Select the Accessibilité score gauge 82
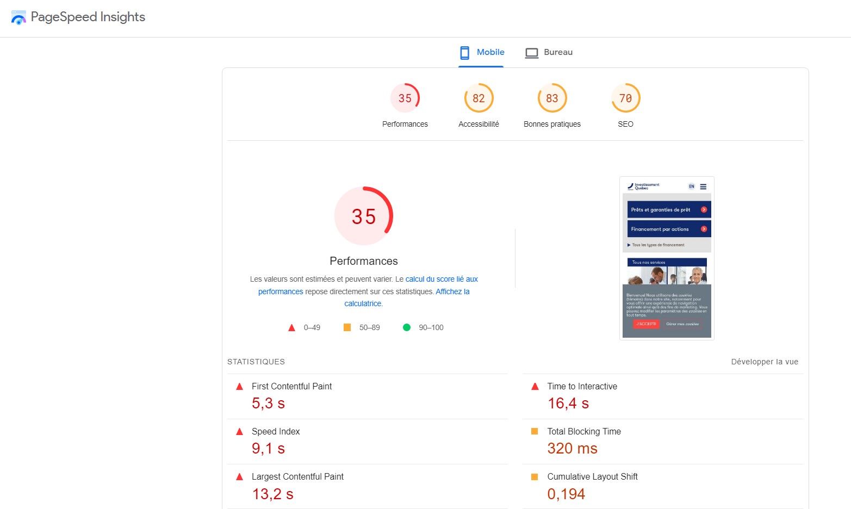Image resolution: width=851 pixels, height=509 pixels. [479, 98]
